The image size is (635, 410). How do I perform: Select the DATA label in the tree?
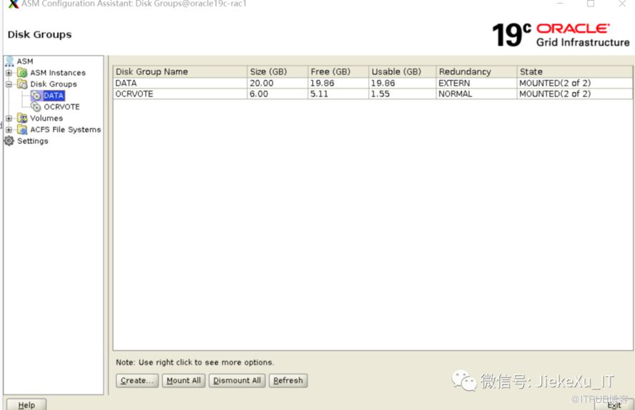(x=54, y=96)
